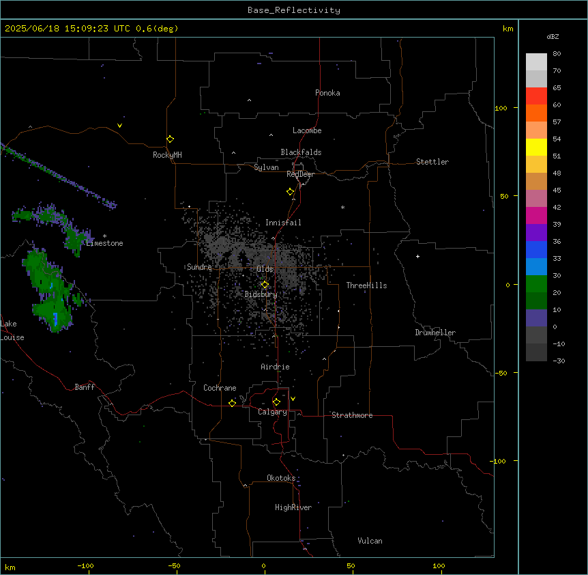Click the yellow diamond marker above Calgary label
The height and width of the screenshot is (575, 588).
coord(276,402)
